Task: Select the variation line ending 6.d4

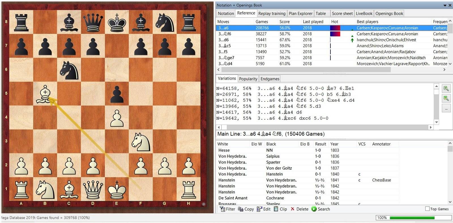Action: [285, 100]
